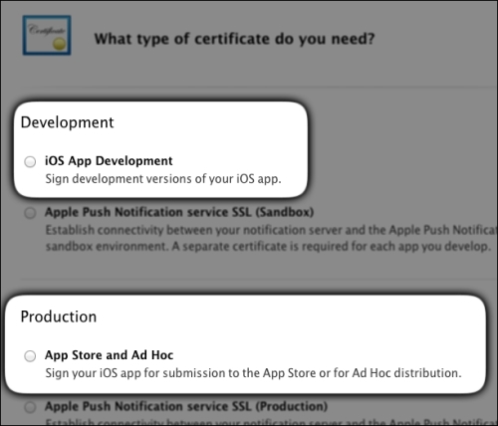The width and height of the screenshot is (498, 426).
Task: Click the certificate icon in the header
Action: tap(47, 35)
